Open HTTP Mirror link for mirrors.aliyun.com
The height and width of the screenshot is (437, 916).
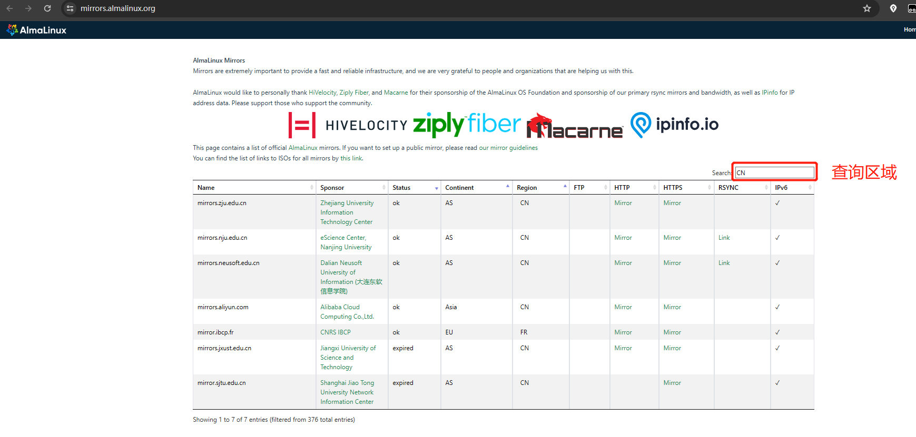(623, 307)
